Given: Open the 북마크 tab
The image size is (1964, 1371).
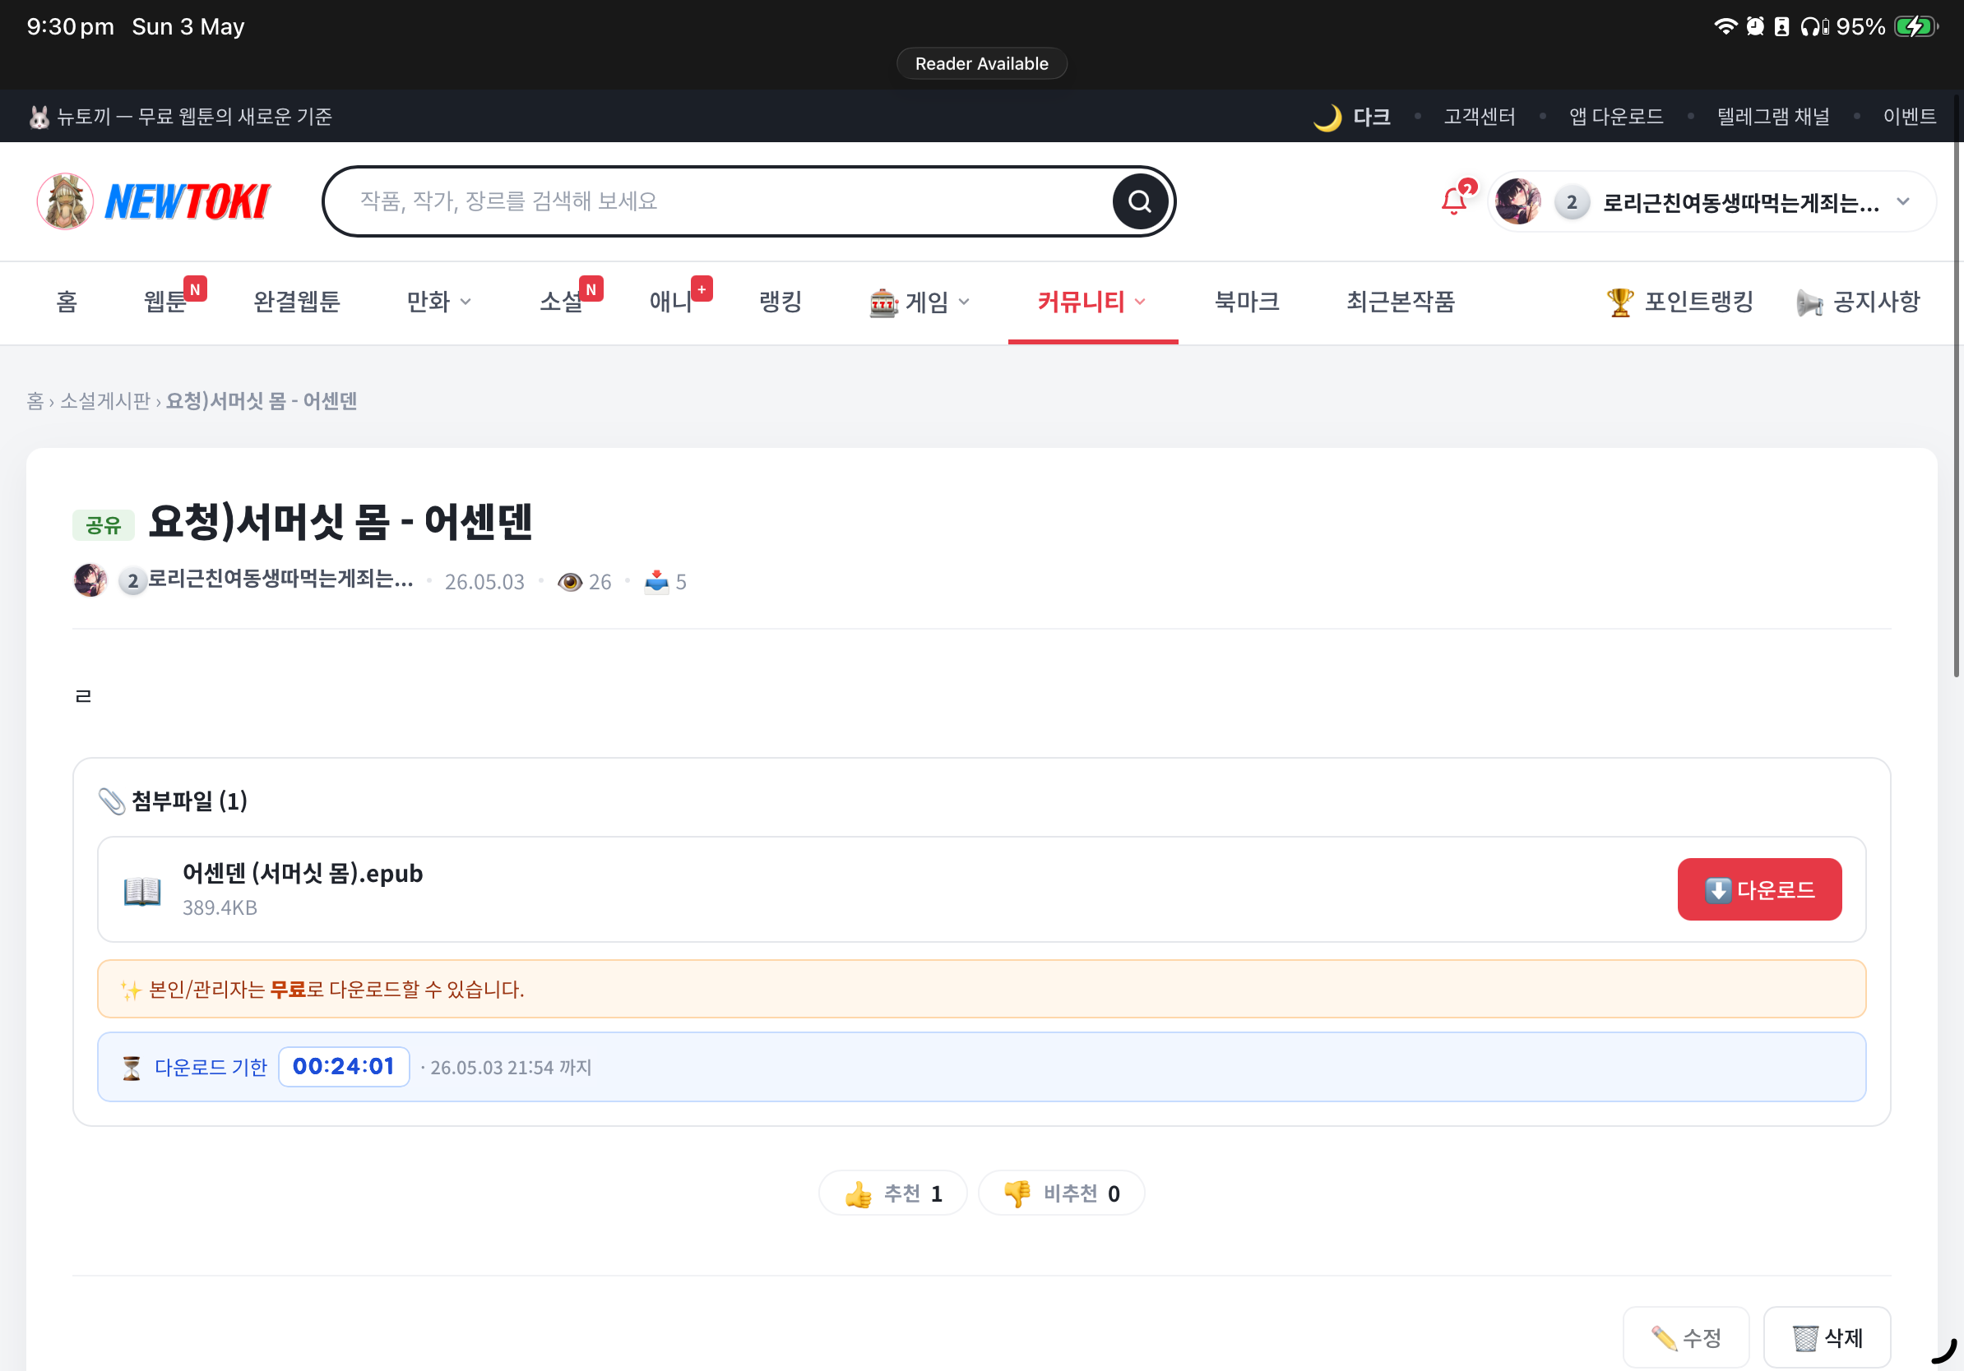Looking at the screenshot, I should coord(1246,302).
